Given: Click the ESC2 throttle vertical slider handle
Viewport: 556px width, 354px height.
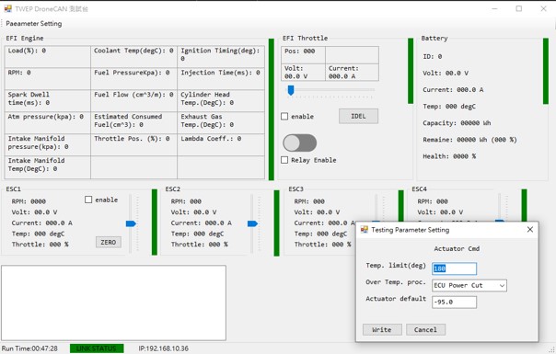Looking at the screenshot, I should tap(252, 223).
